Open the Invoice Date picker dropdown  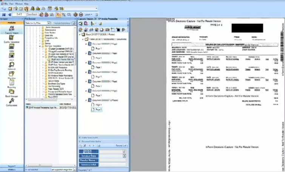124,156
